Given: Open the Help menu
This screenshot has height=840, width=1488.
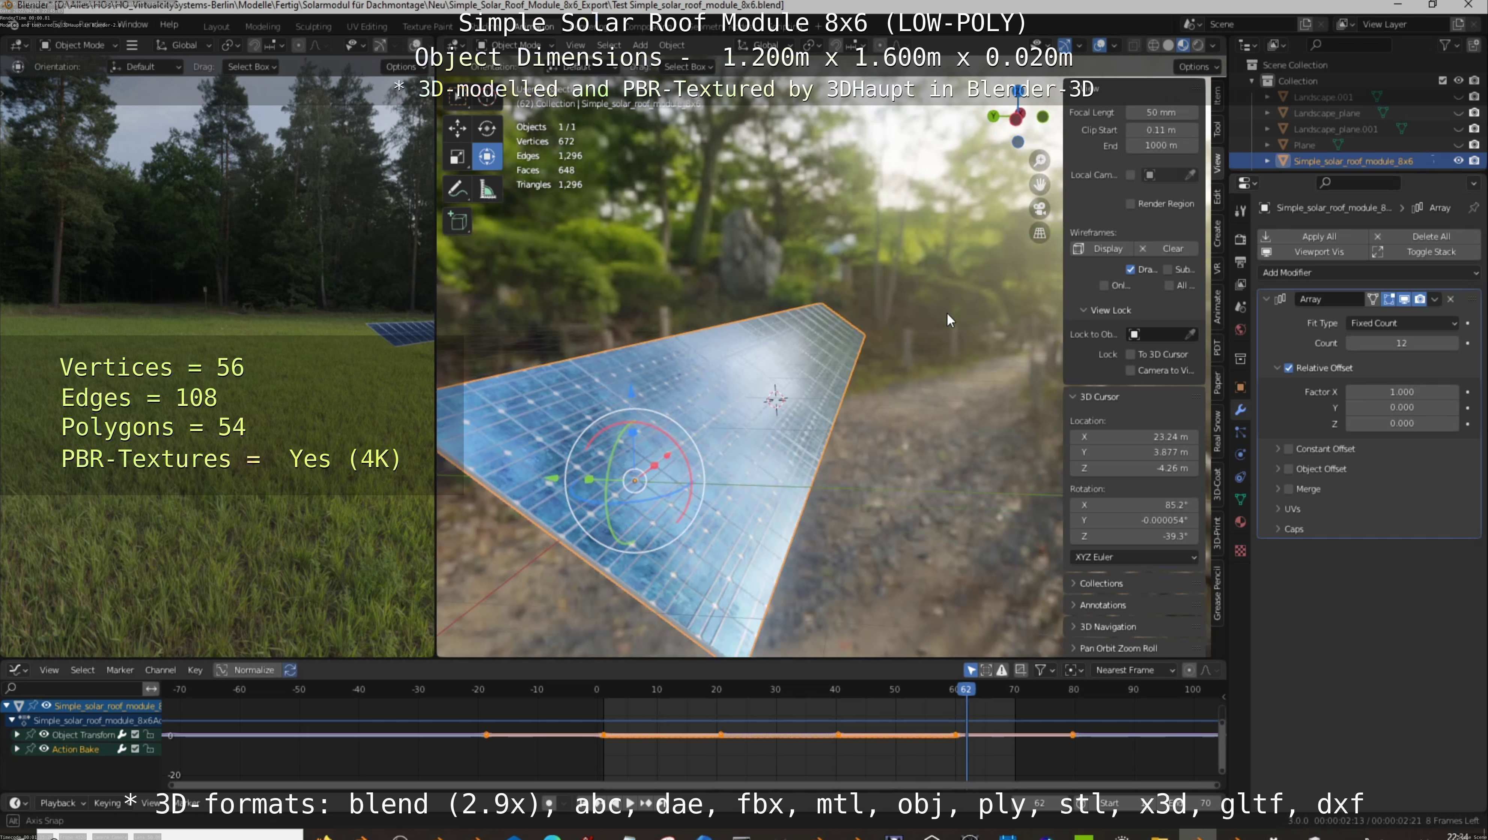Looking at the screenshot, I should pos(169,24).
